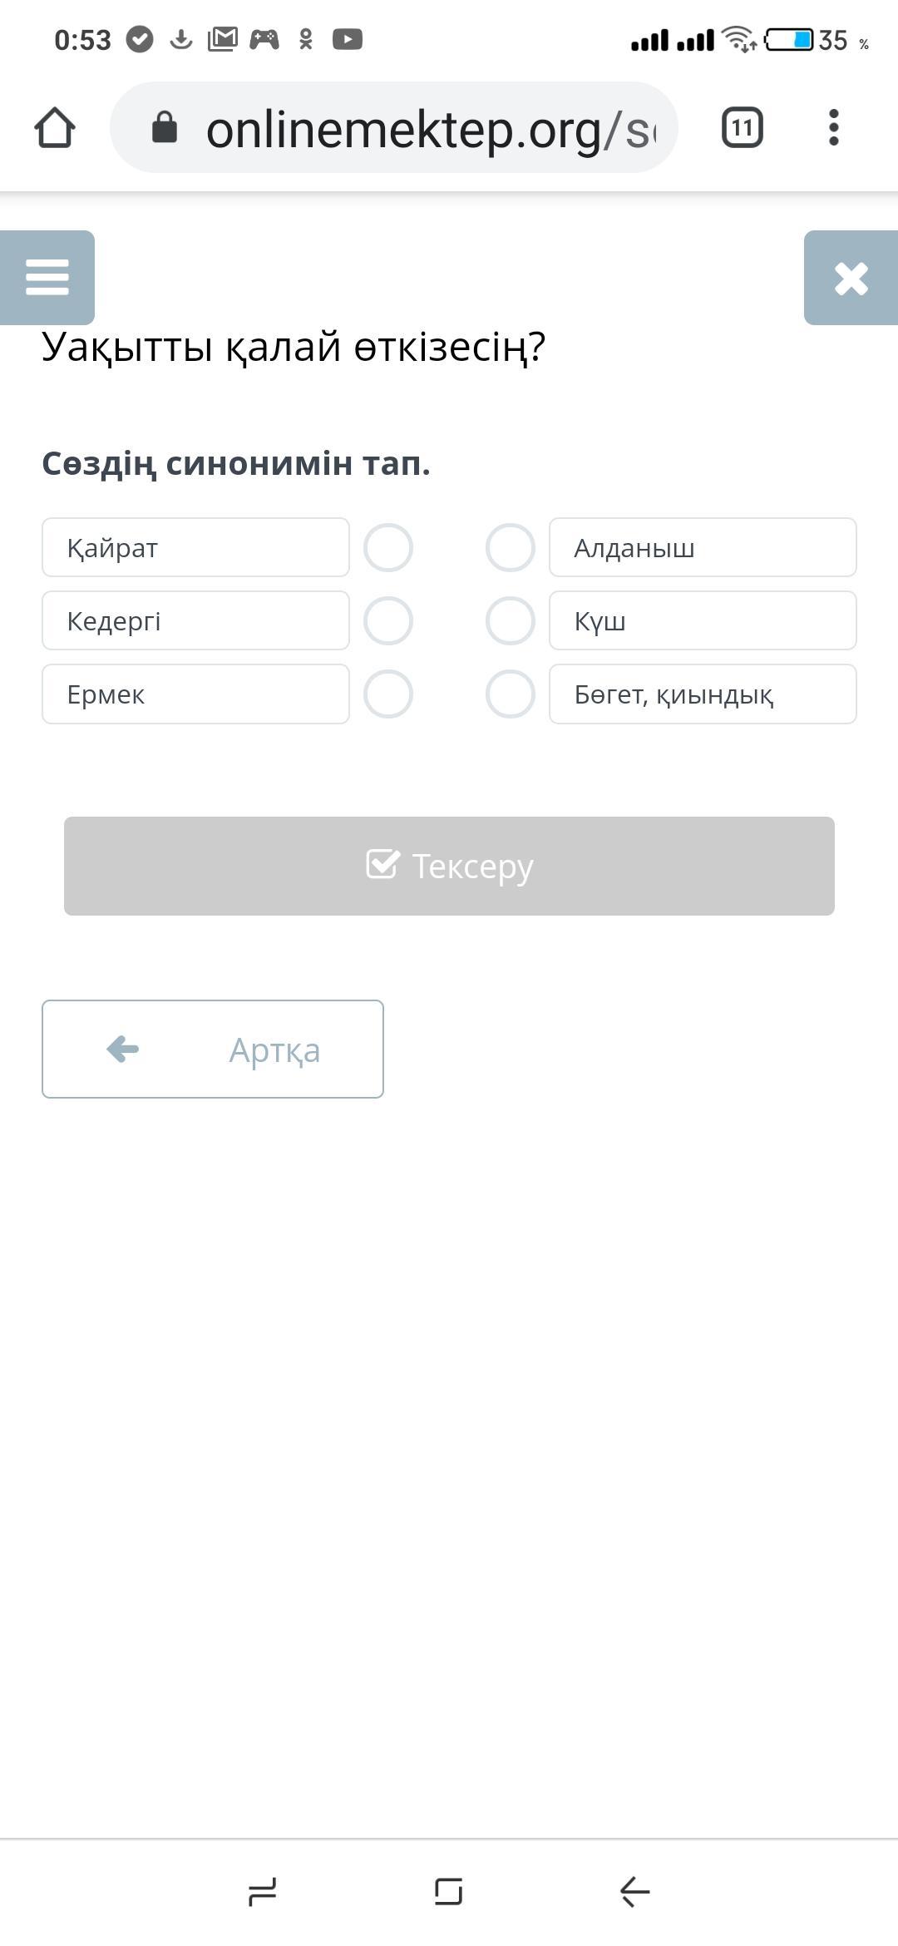The width and height of the screenshot is (898, 1946).
Task: Tap the Android recent apps button
Action: click(263, 1891)
